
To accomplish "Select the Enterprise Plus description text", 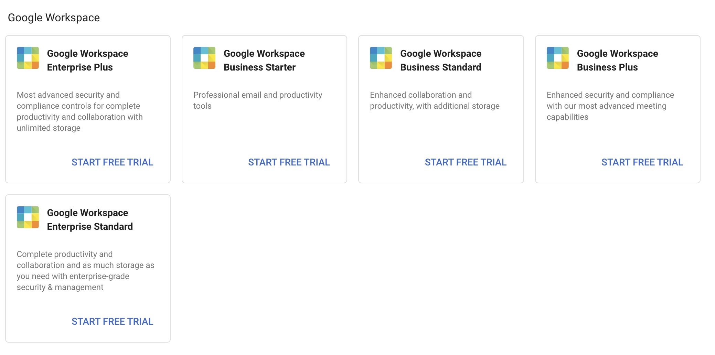I will tap(80, 111).
